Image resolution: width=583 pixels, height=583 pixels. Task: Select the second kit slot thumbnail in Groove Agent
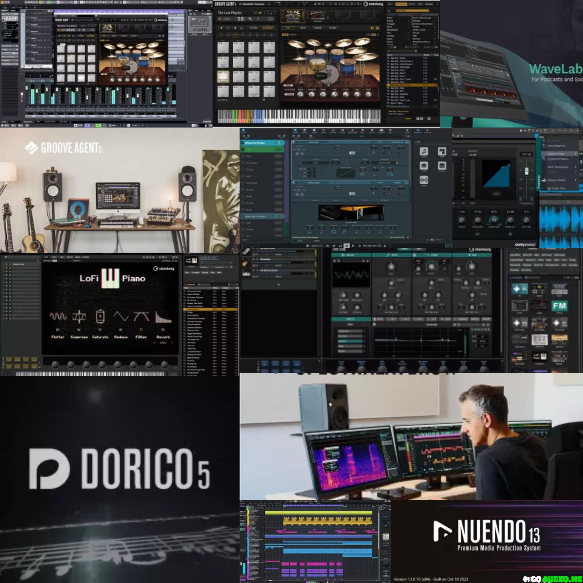318,16
